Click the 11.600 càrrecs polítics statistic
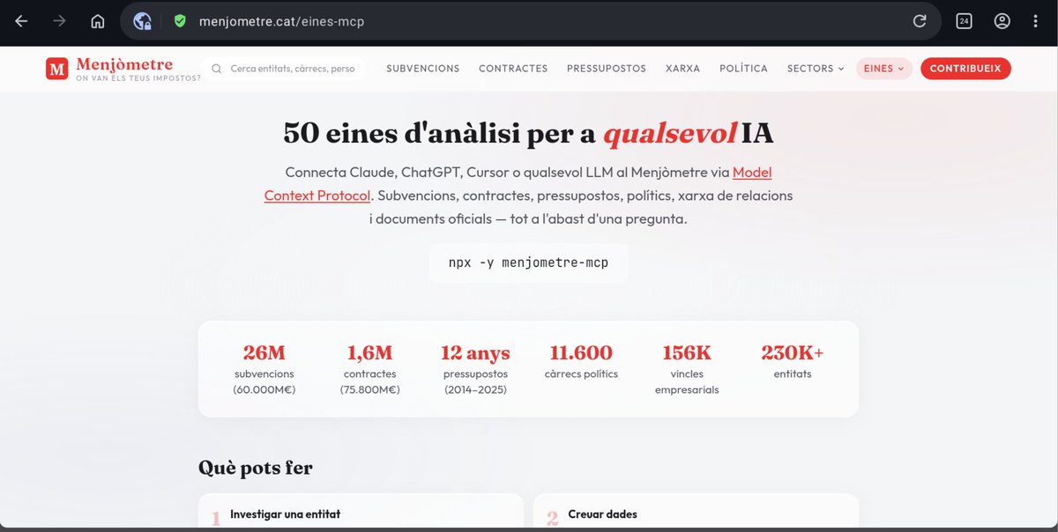Image resolution: width=1058 pixels, height=532 pixels. point(581,361)
